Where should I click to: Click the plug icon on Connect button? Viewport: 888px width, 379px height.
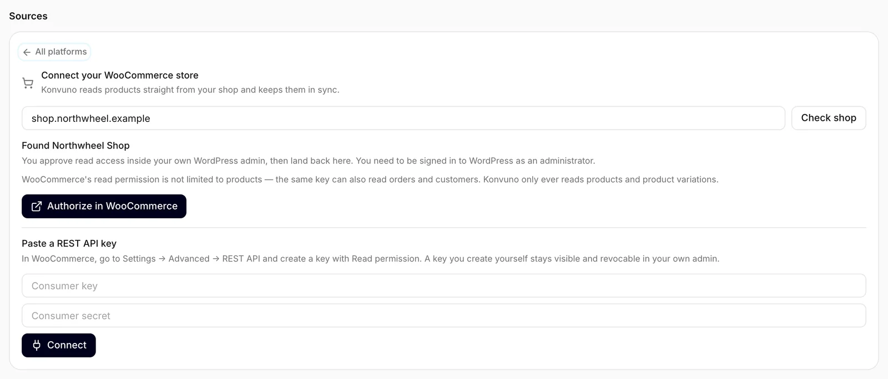[37, 345]
